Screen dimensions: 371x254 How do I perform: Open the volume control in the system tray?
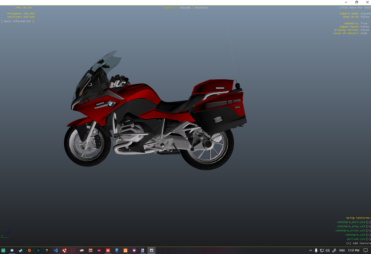tap(327, 251)
